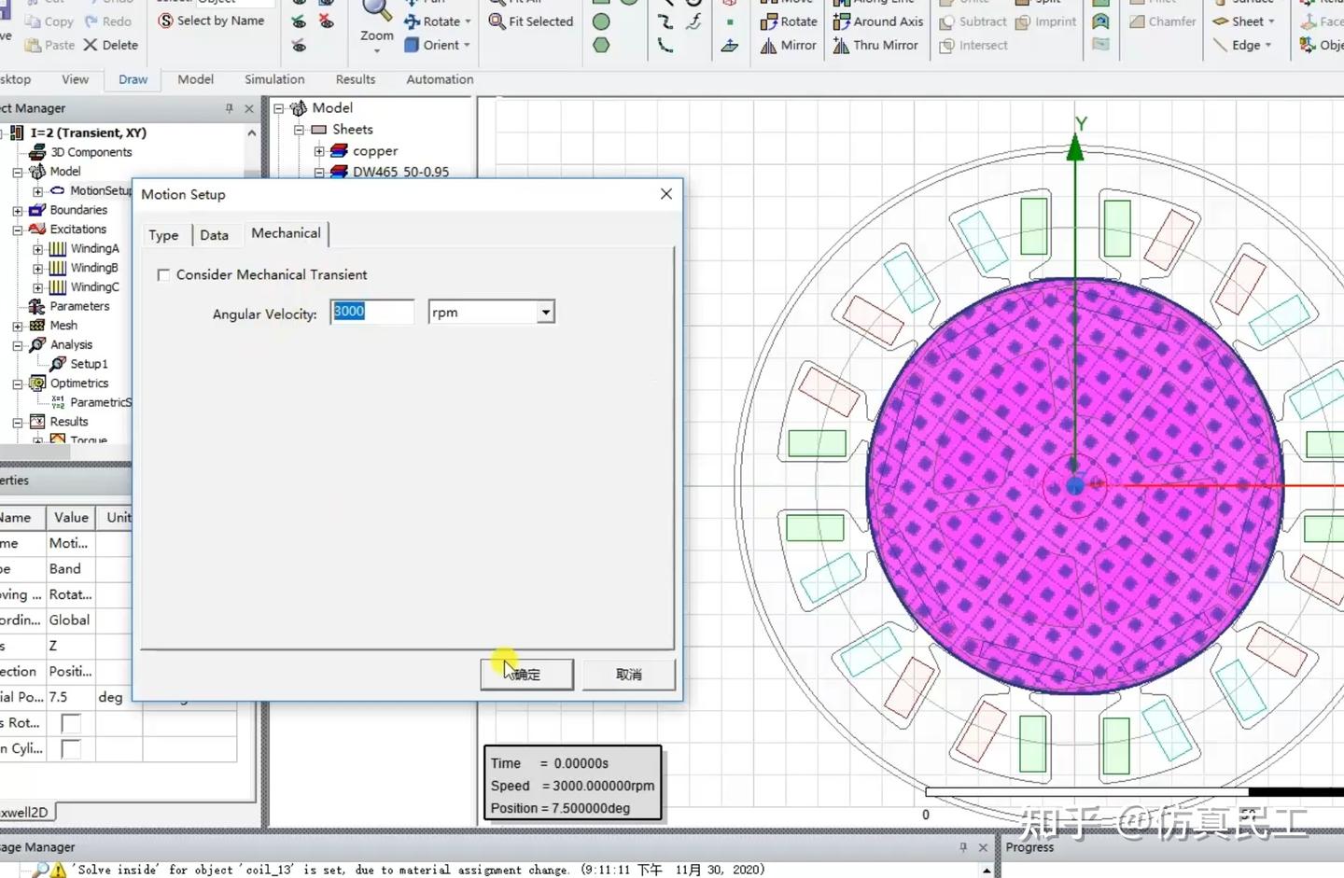Screen dimensions: 1344x878
Task: Select the Mirror tool icon
Action: (768, 45)
